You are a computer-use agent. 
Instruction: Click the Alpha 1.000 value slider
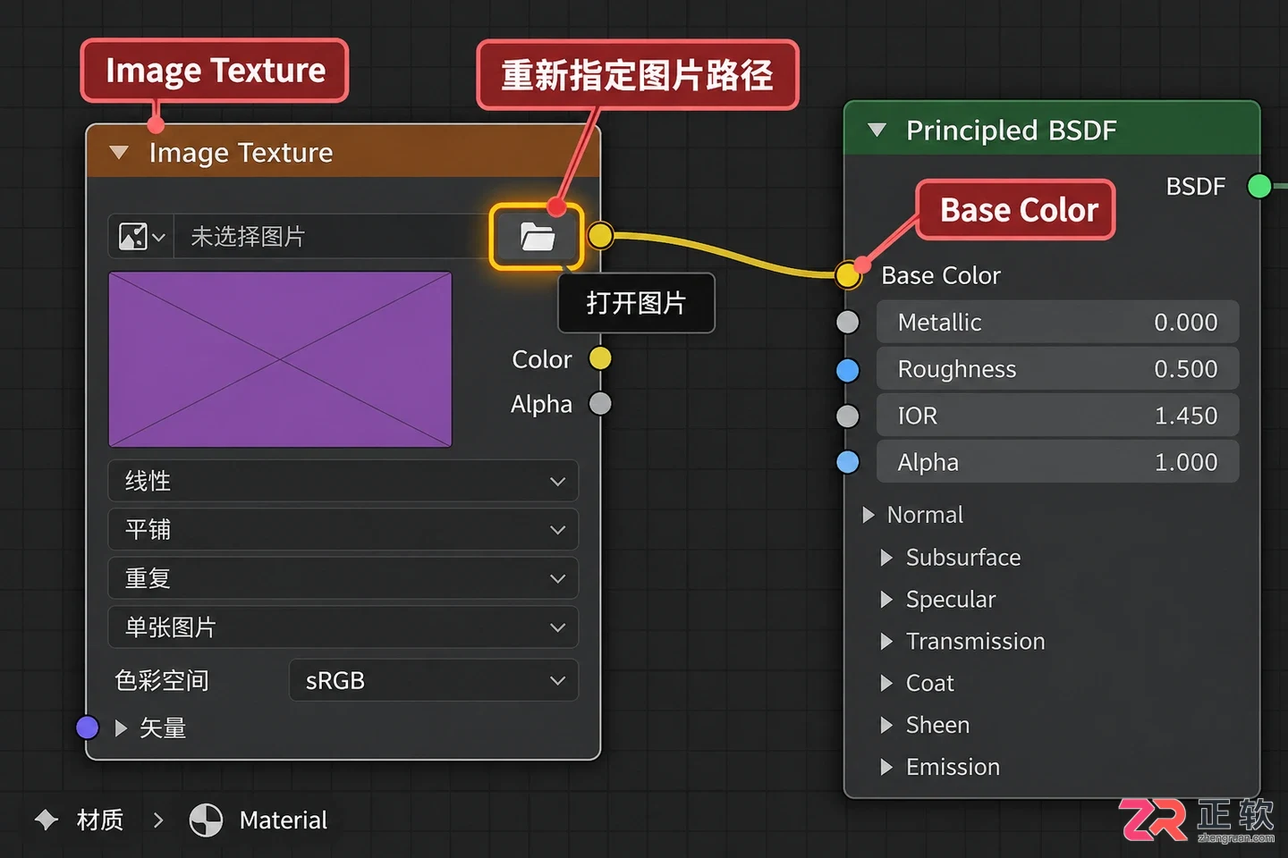[1057, 462]
